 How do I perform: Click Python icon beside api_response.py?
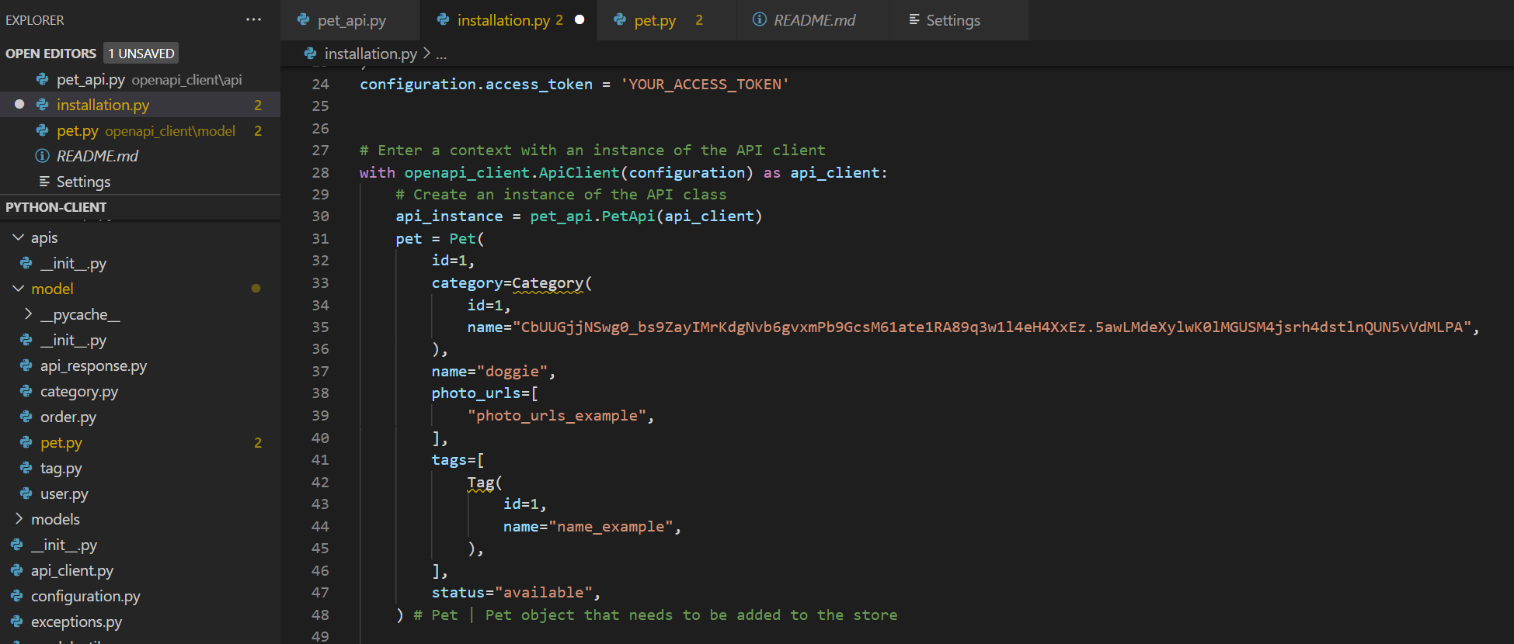pyautogui.click(x=26, y=365)
